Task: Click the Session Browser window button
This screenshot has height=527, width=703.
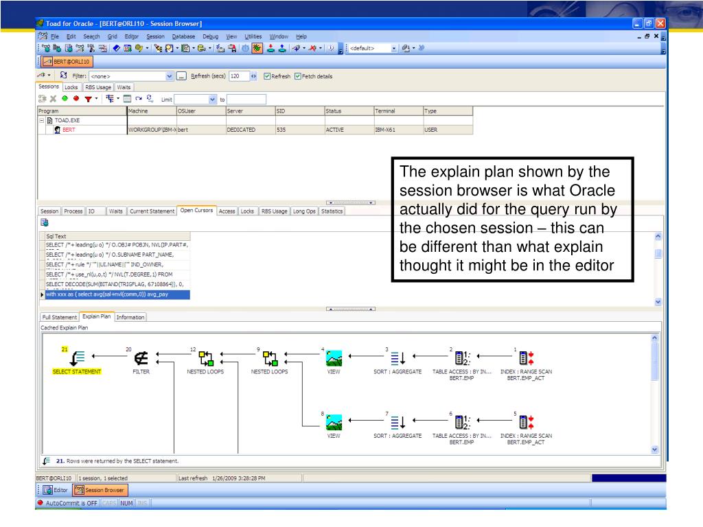Action: (x=100, y=490)
